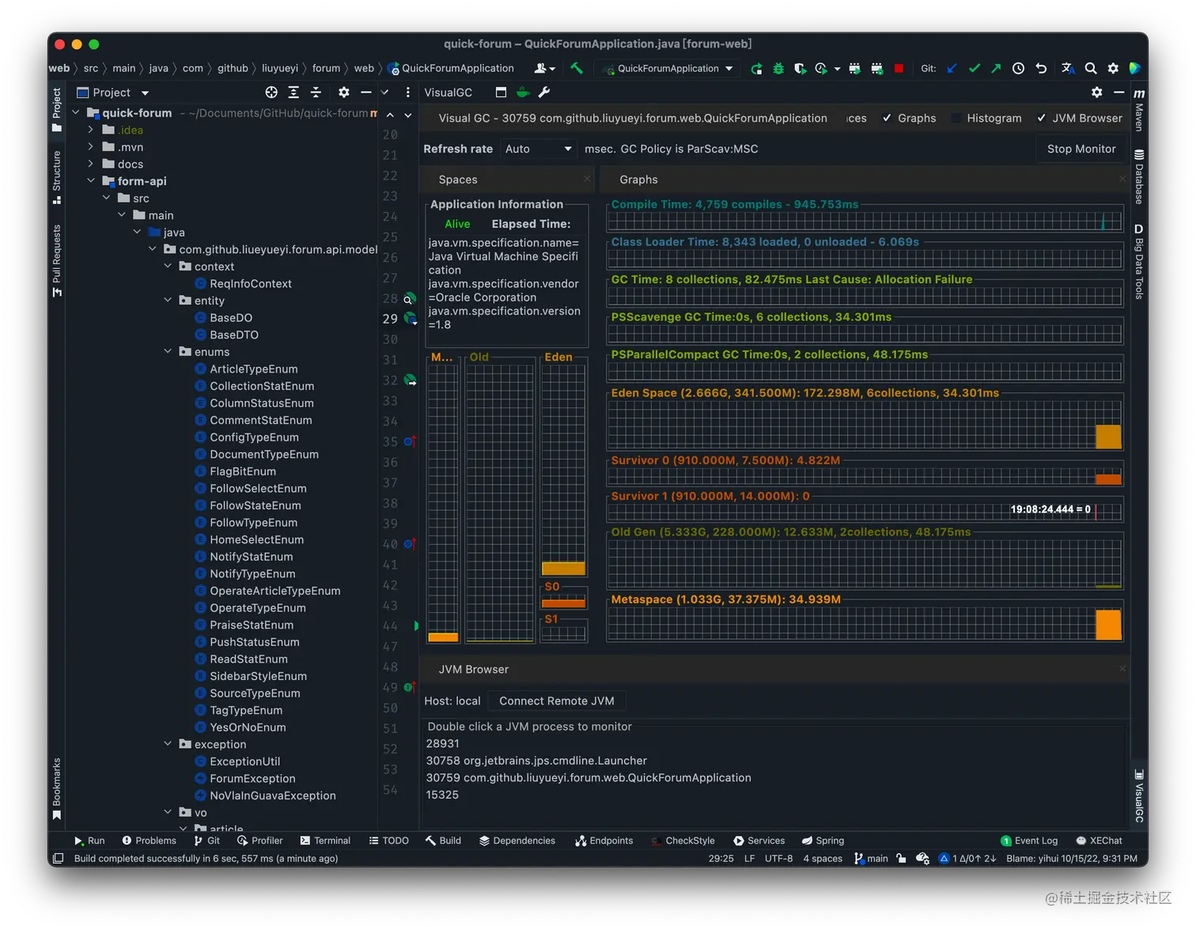This screenshot has width=1196, height=930.
Task: Click the orange Metaspace usage bar in graph
Action: pos(1108,625)
